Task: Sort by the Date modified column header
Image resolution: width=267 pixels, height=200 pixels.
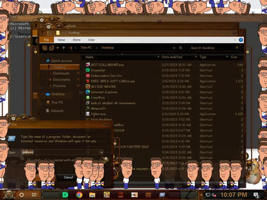Action: pyautogui.click(x=172, y=57)
